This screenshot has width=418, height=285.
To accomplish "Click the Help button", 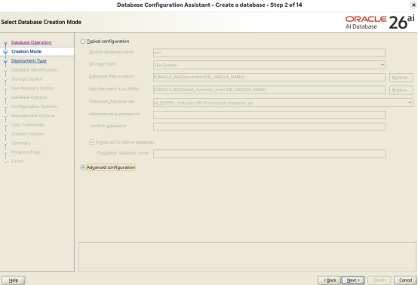I will point(14,280).
